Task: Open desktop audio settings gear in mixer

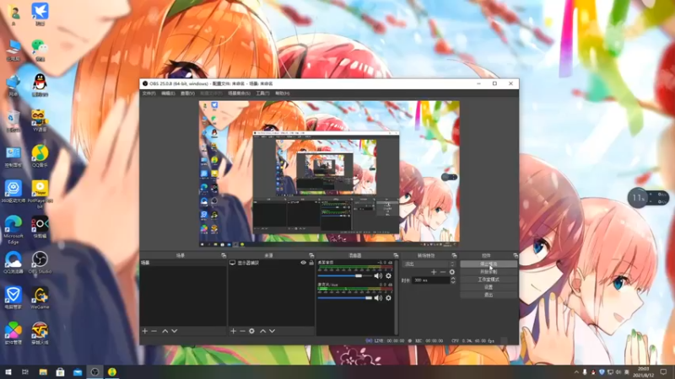Action: (388, 276)
